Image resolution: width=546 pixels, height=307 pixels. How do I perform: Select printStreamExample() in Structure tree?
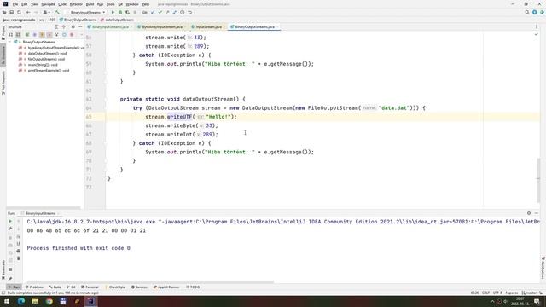click(49, 70)
